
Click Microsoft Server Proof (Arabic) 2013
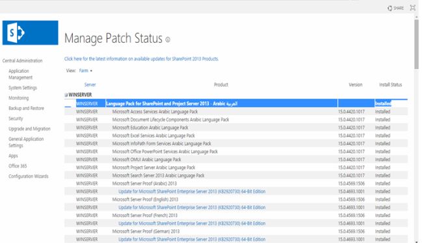(x=144, y=183)
